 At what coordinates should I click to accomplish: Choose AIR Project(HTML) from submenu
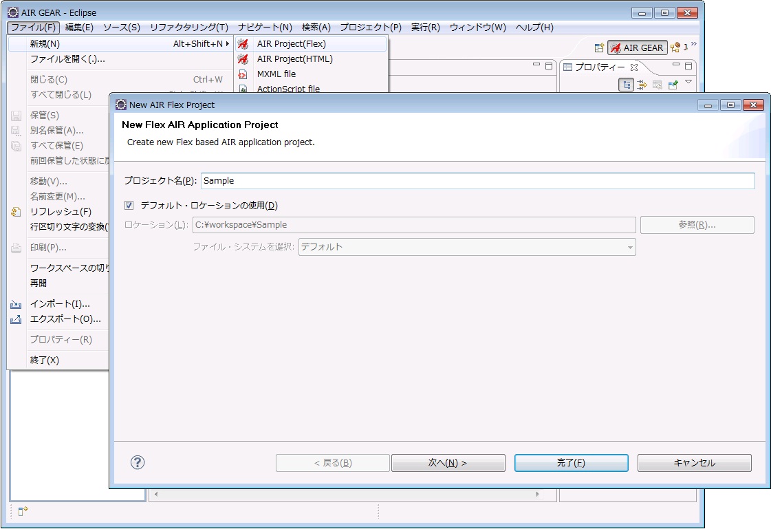pos(312,59)
